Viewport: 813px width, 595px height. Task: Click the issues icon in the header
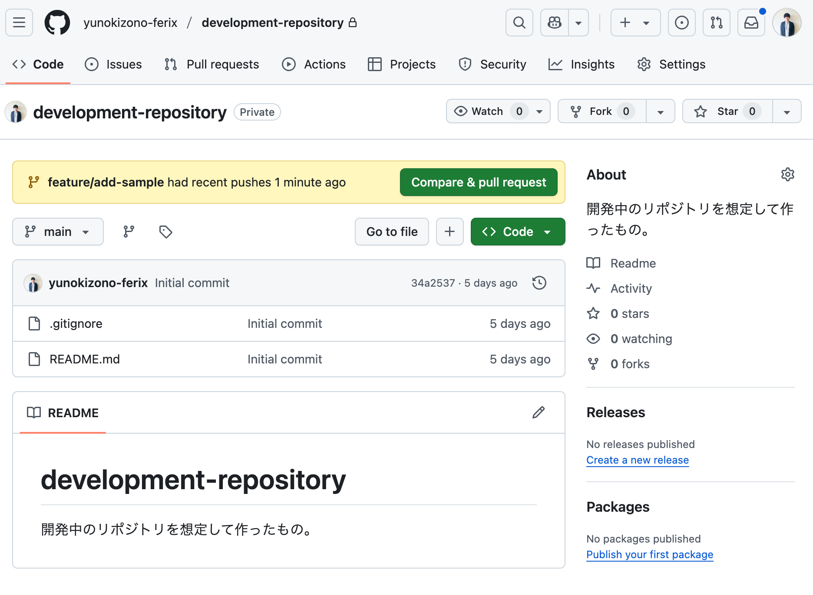[92, 64]
